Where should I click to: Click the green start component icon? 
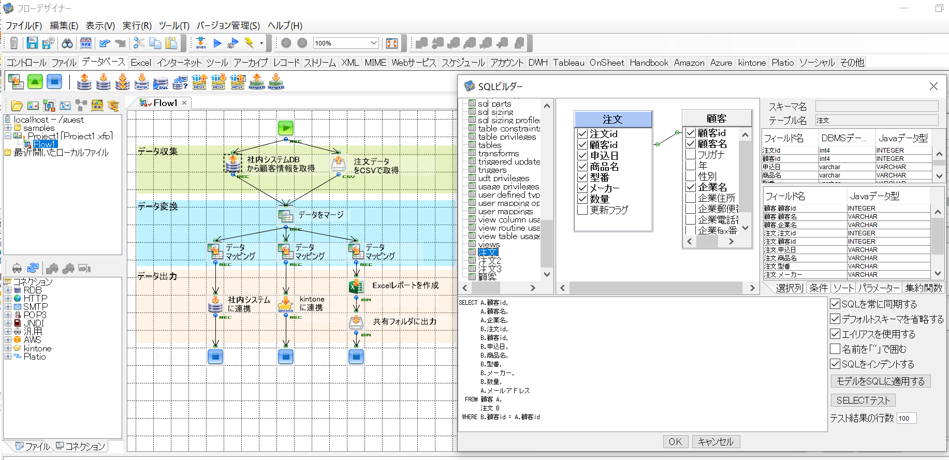click(x=35, y=82)
